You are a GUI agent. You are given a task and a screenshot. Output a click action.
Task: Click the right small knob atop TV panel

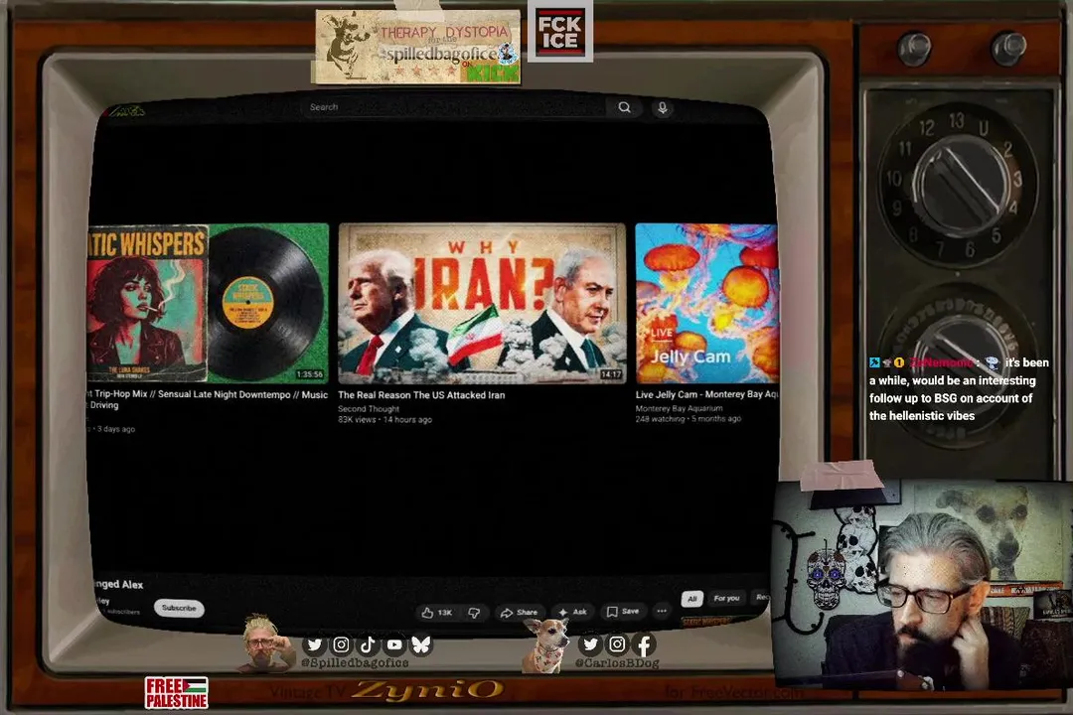[1008, 48]
